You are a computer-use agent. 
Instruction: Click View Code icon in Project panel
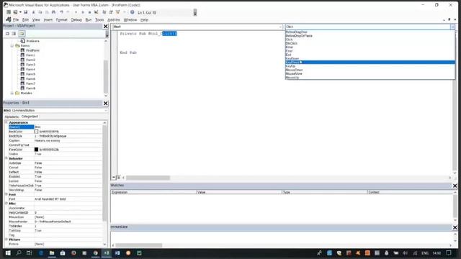(8, 34)
